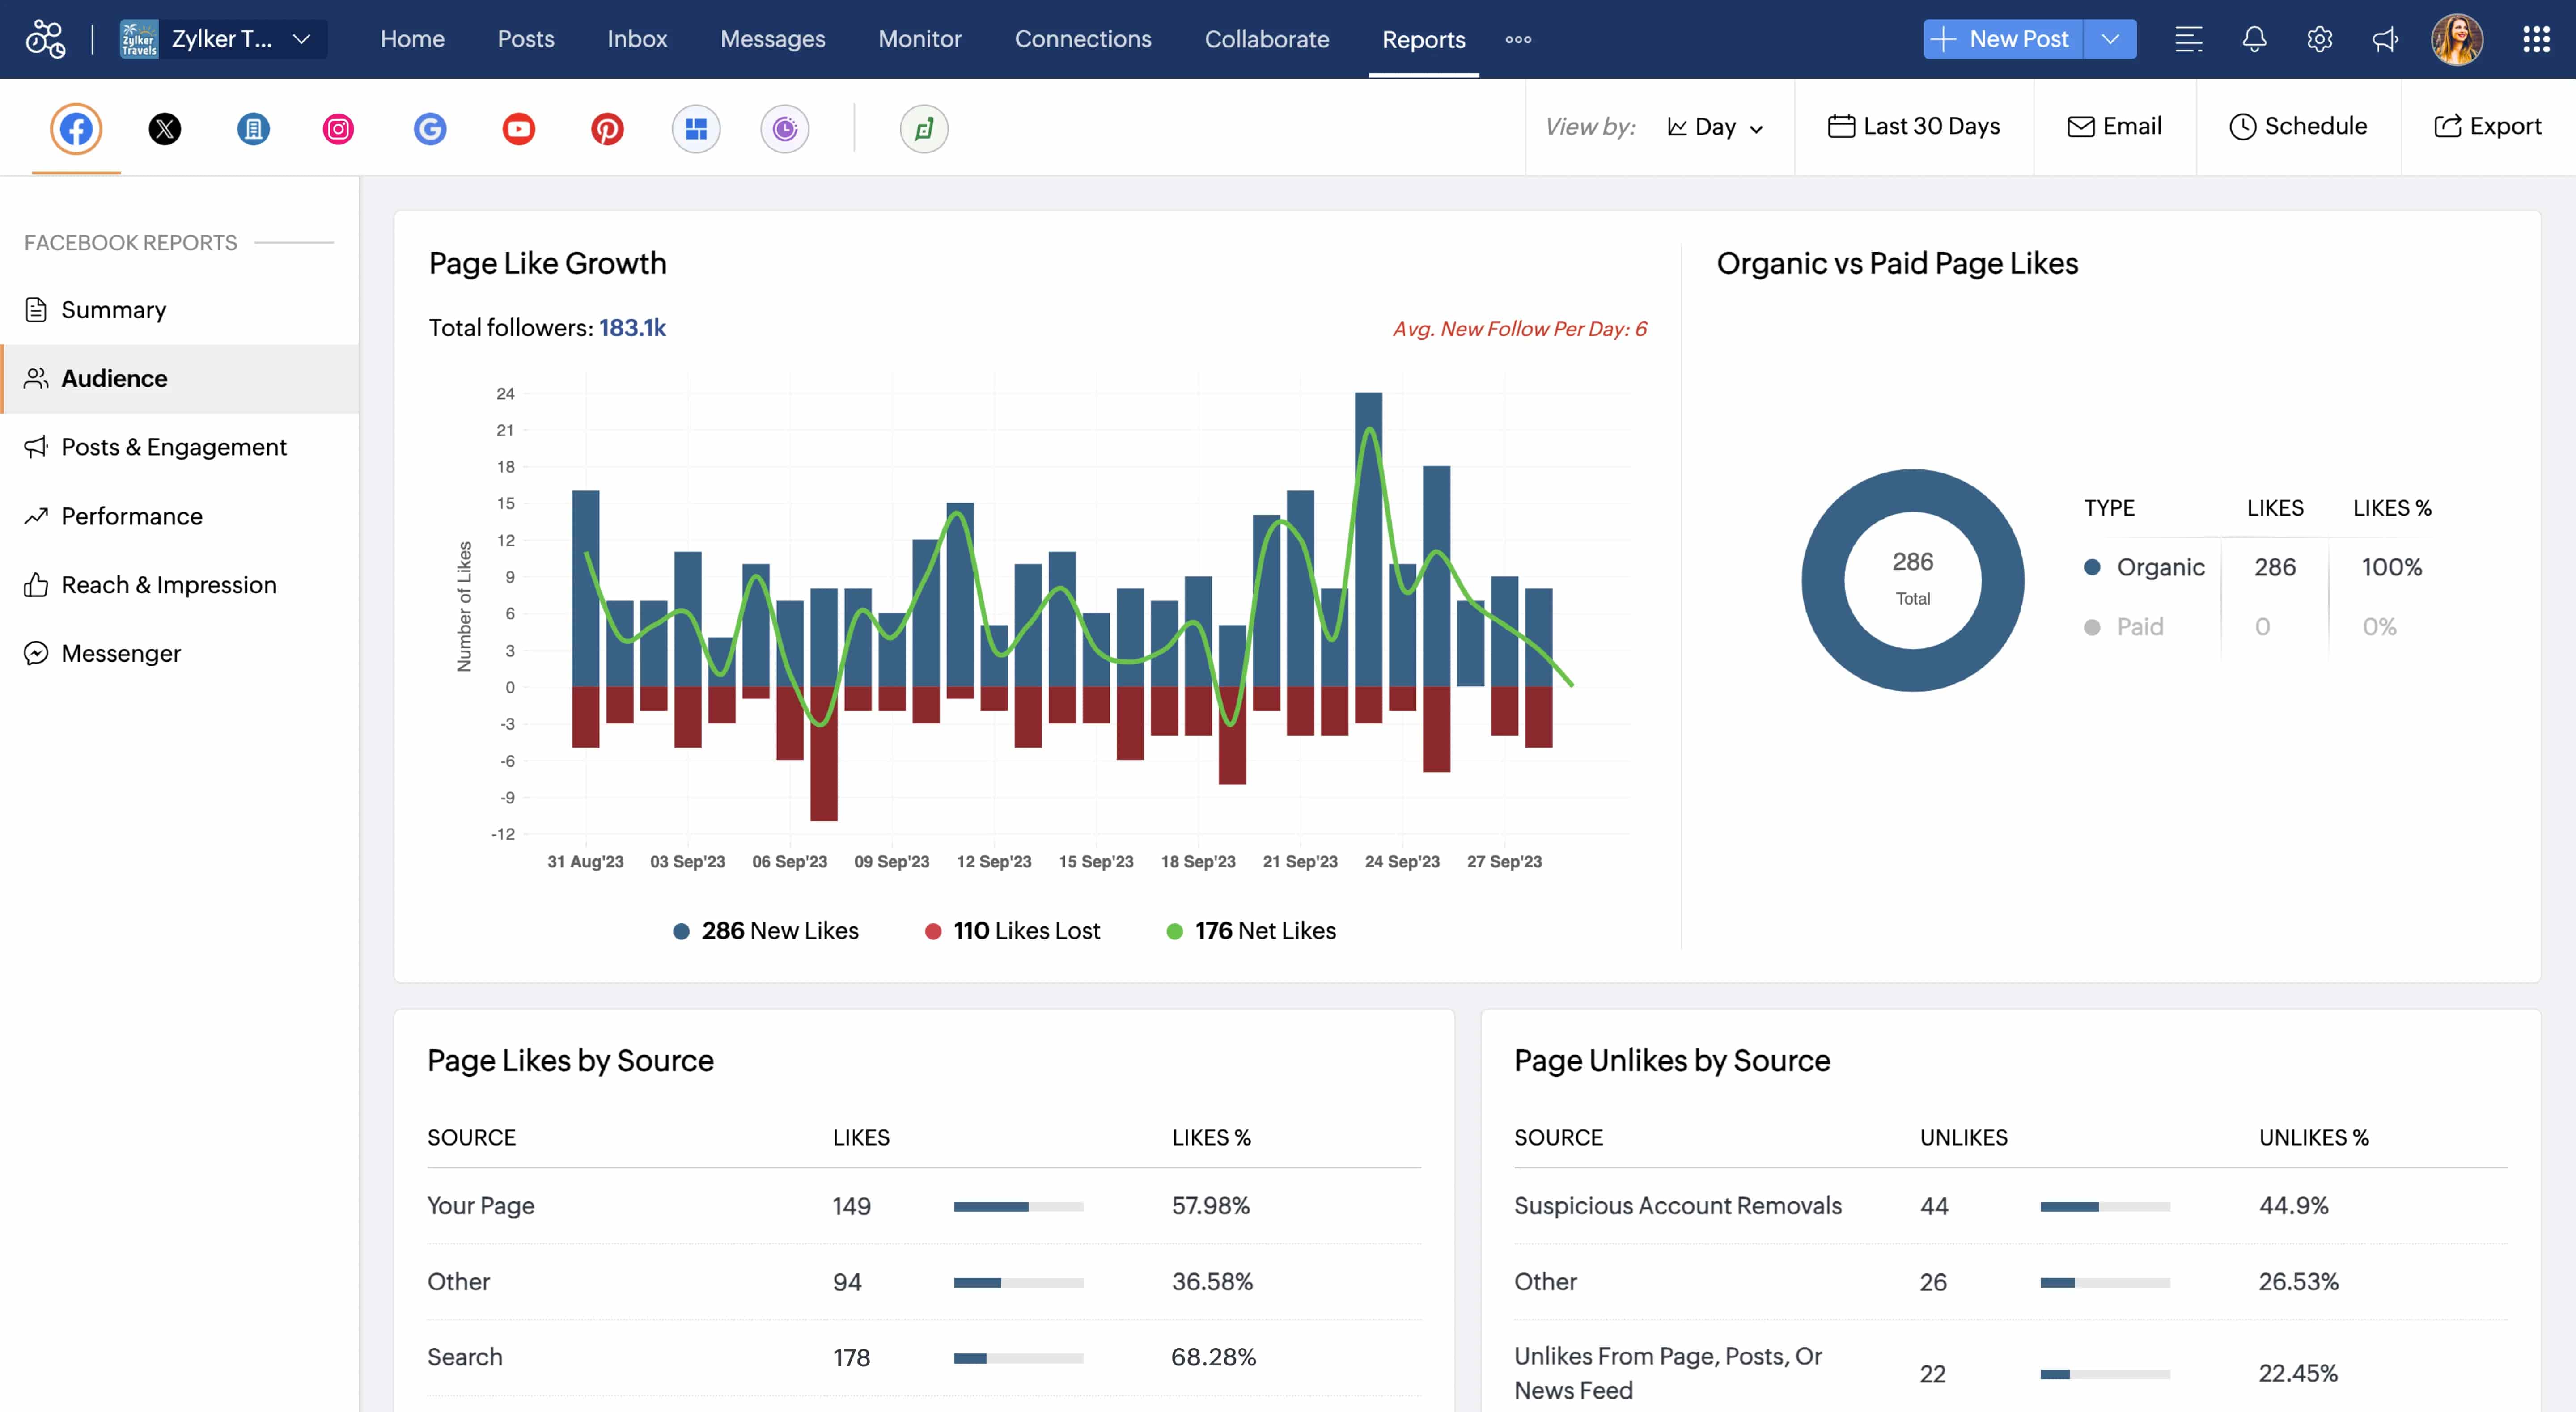Expand the New Post options arrow

point(2111,39)
